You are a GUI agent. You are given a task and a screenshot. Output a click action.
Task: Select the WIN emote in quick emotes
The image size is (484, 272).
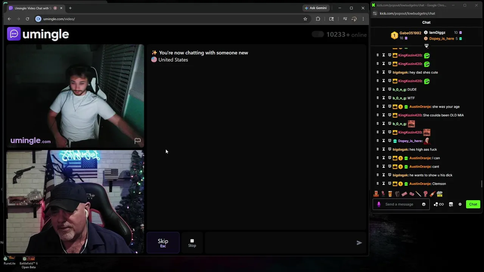[x=439, y=194]
